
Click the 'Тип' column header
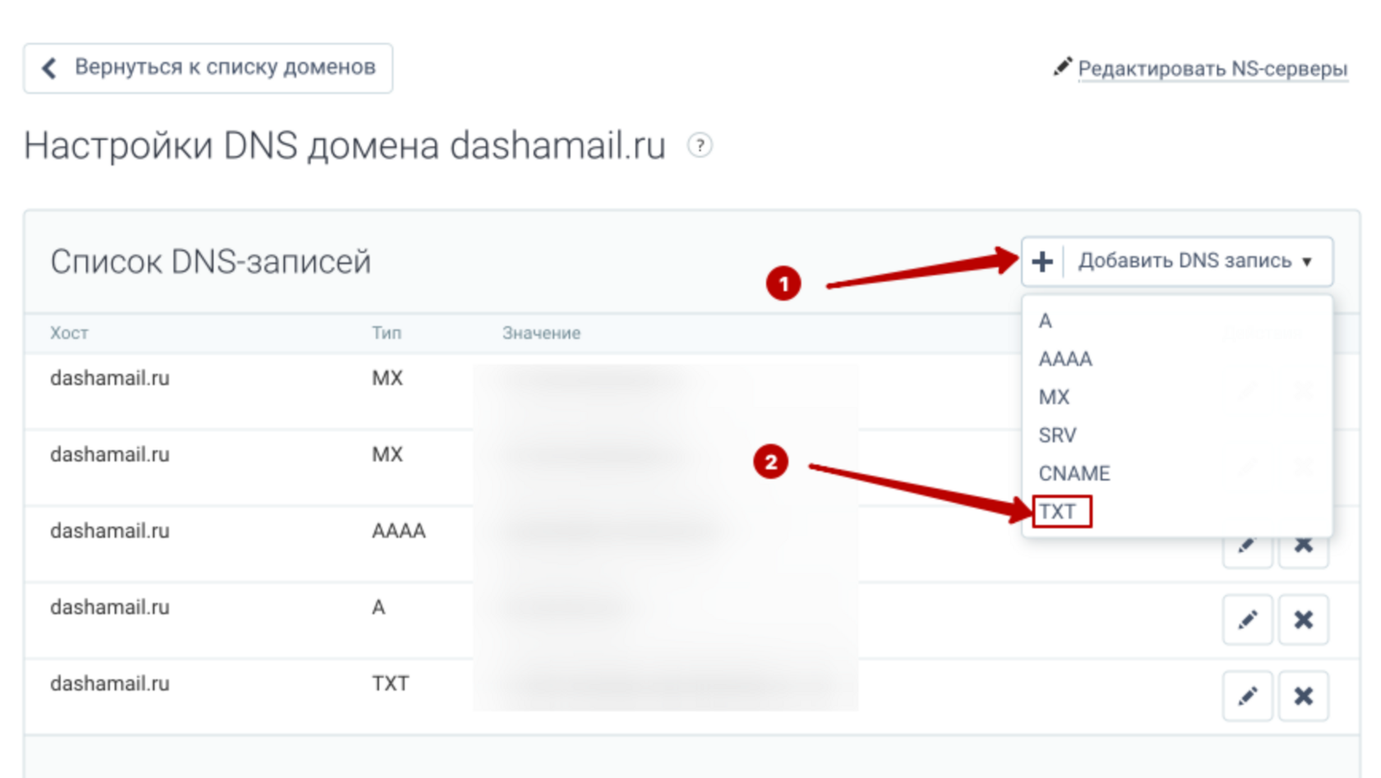click(386, 334)
